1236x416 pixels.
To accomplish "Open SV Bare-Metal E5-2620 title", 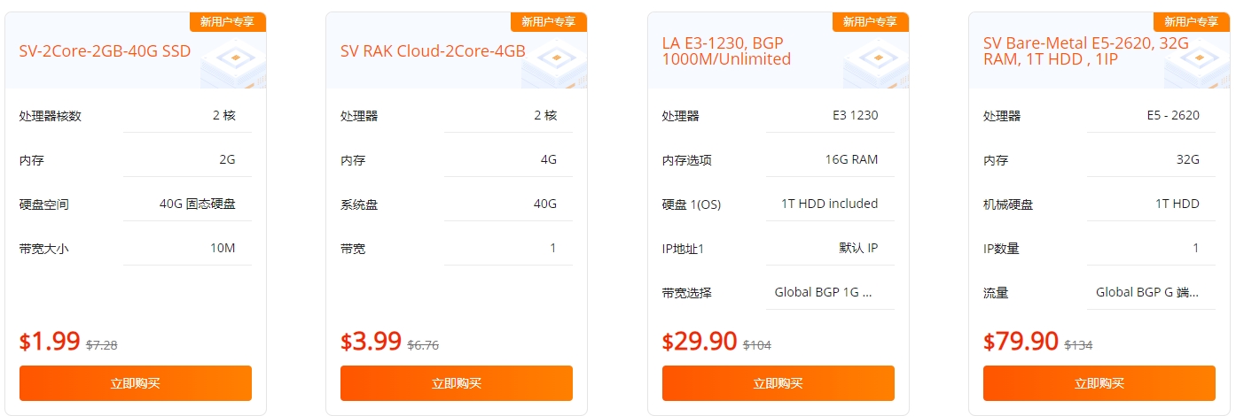I will click(1073, 51).
